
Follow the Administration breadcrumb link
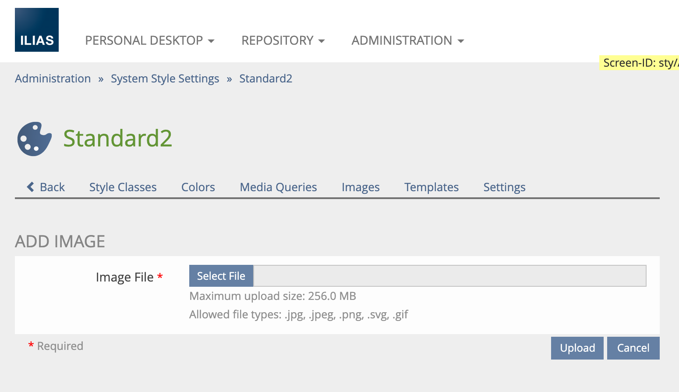pyautogui.click(x=53, y=78)
